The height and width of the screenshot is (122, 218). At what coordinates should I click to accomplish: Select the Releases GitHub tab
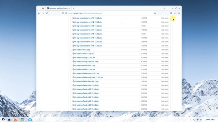point(59,8)
